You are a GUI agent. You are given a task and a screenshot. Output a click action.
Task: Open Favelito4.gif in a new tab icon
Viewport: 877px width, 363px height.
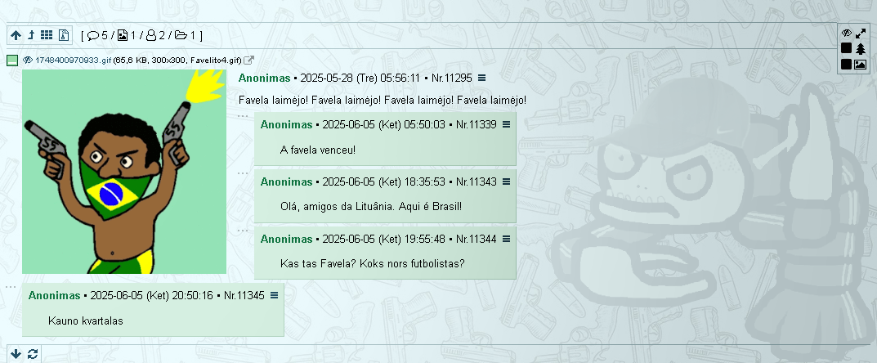pyautogui.click(x=249, y=60)
